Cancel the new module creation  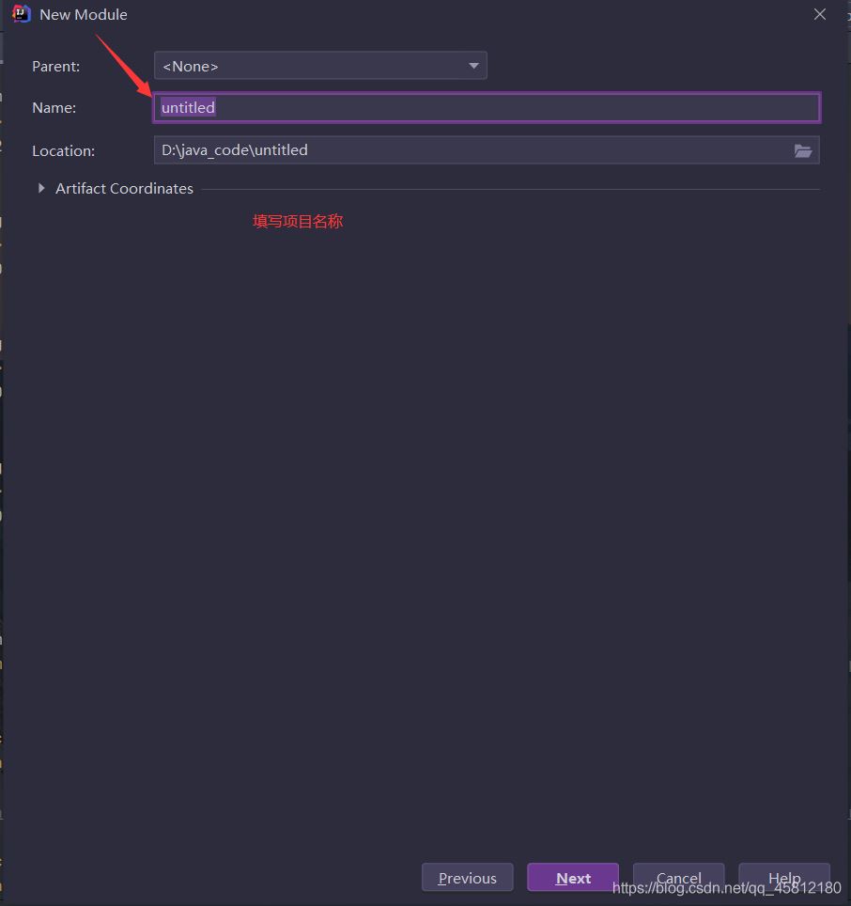[678, 877]
